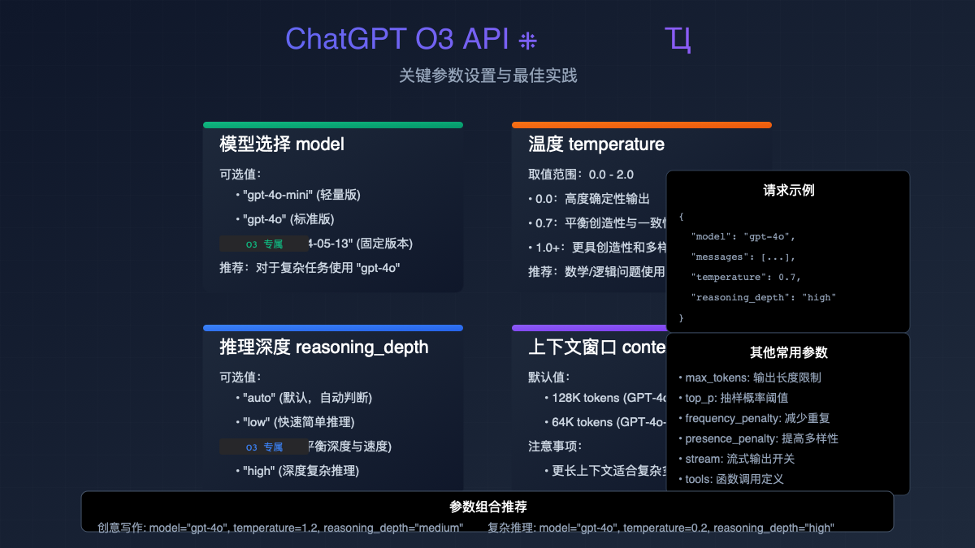Screen dimensions: 975x548
Task: Click the "0.0:高度确定性输出" bullet
Action: click(x=589, y=199)
